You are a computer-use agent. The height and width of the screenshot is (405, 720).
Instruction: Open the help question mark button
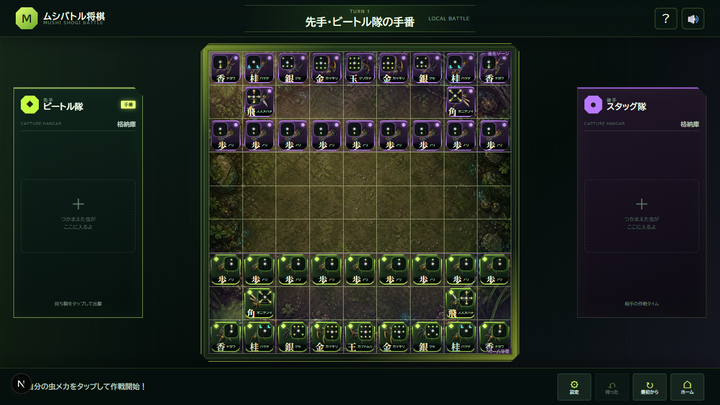coord(666,19)
